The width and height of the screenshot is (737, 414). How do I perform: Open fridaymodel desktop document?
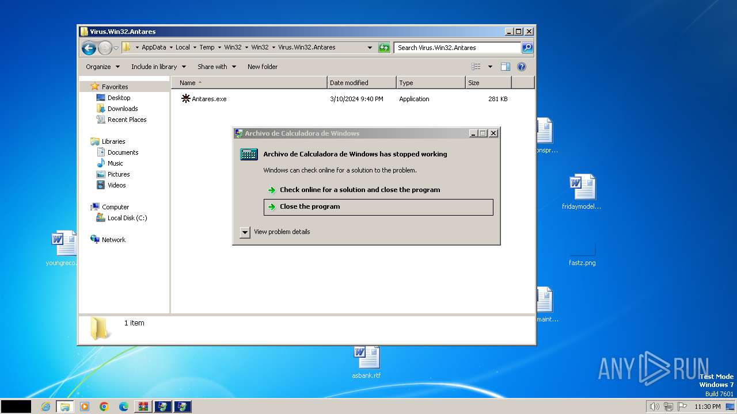[x=582, y=192]
